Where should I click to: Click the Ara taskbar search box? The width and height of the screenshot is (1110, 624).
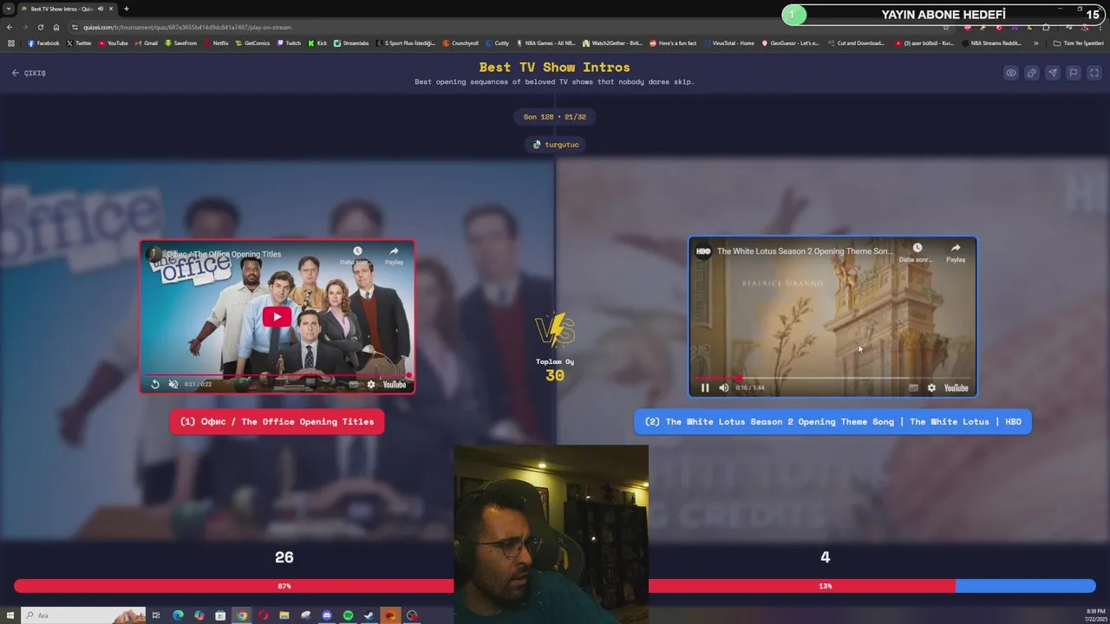pos(84,615)
